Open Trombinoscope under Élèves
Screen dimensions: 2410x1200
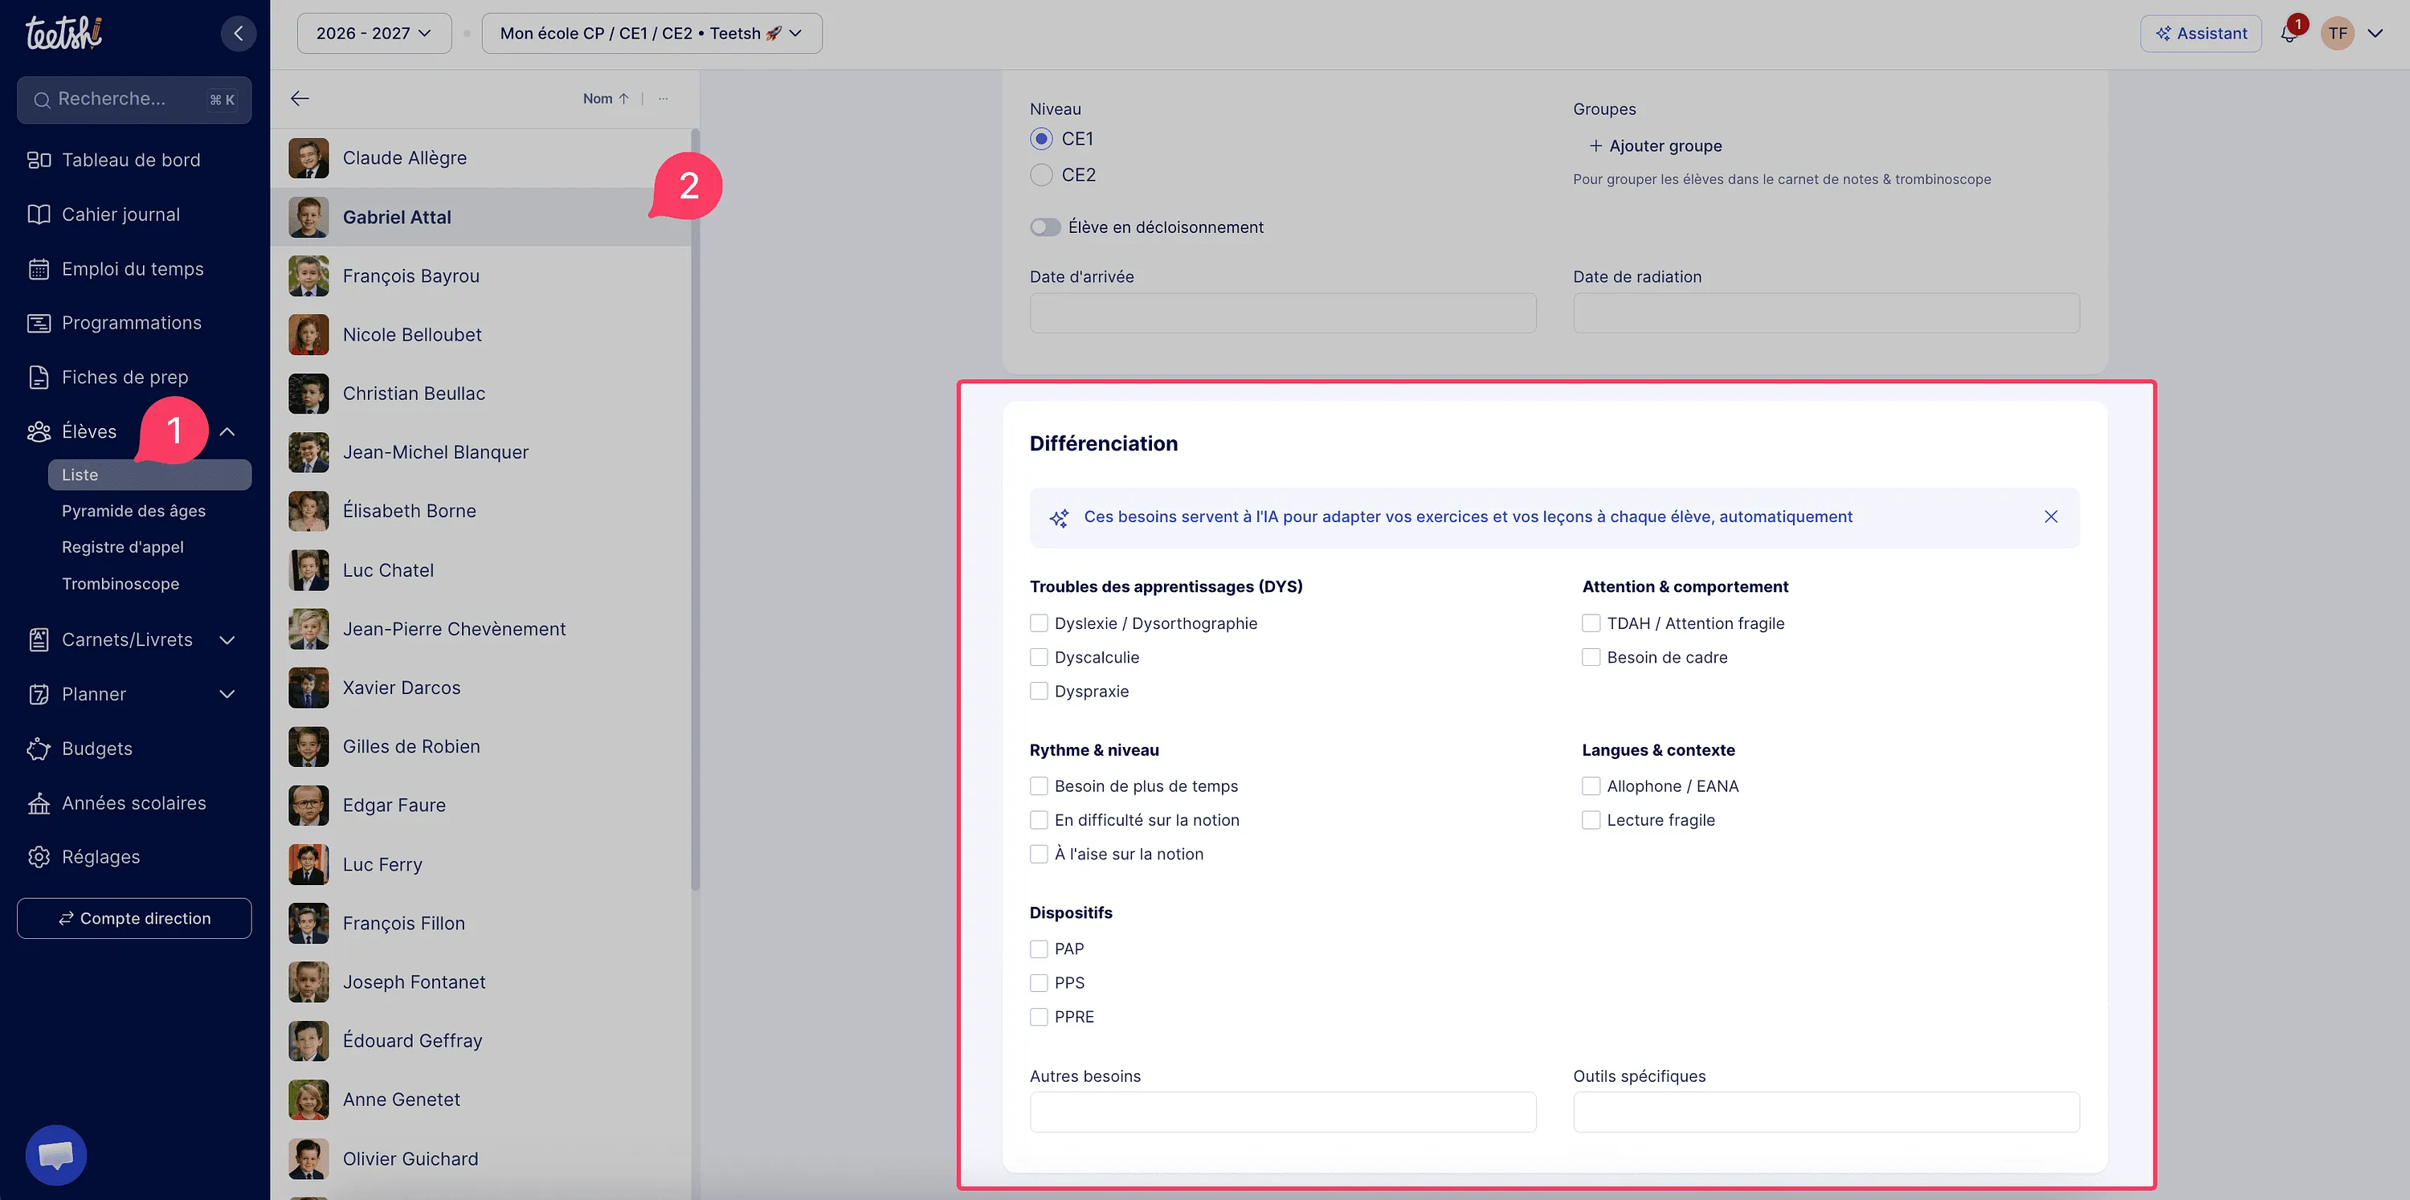(120, 584)
